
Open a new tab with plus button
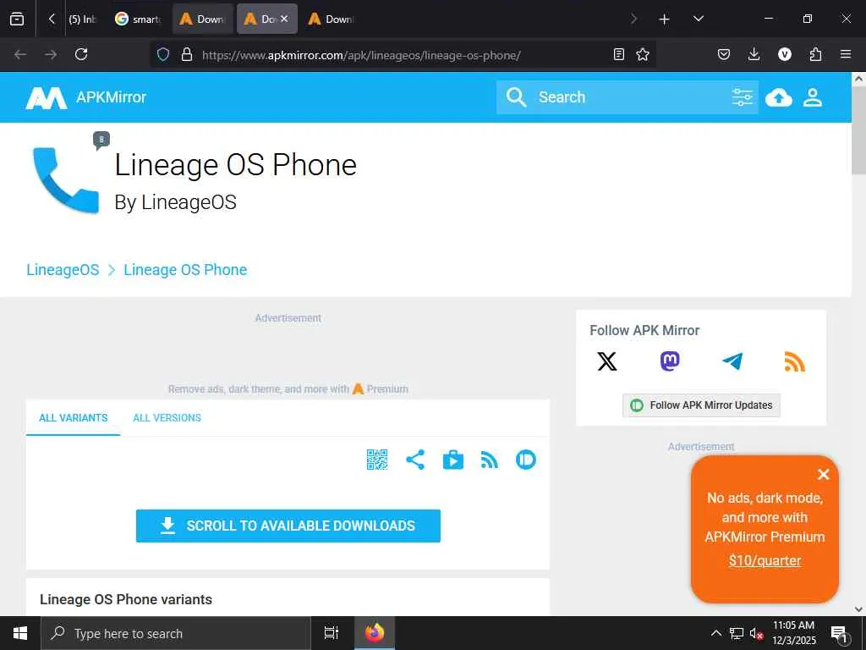point(665,19)
